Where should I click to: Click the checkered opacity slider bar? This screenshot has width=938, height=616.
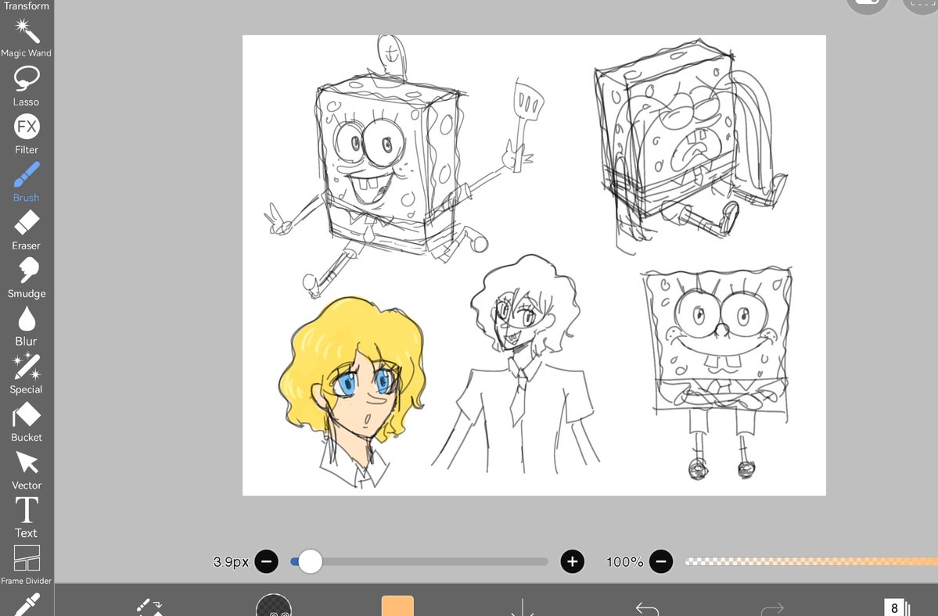click(811, 561)
